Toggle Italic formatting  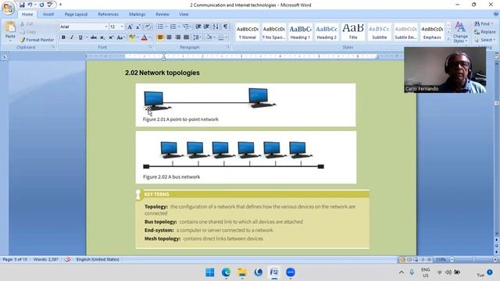(x=72, y=37)
